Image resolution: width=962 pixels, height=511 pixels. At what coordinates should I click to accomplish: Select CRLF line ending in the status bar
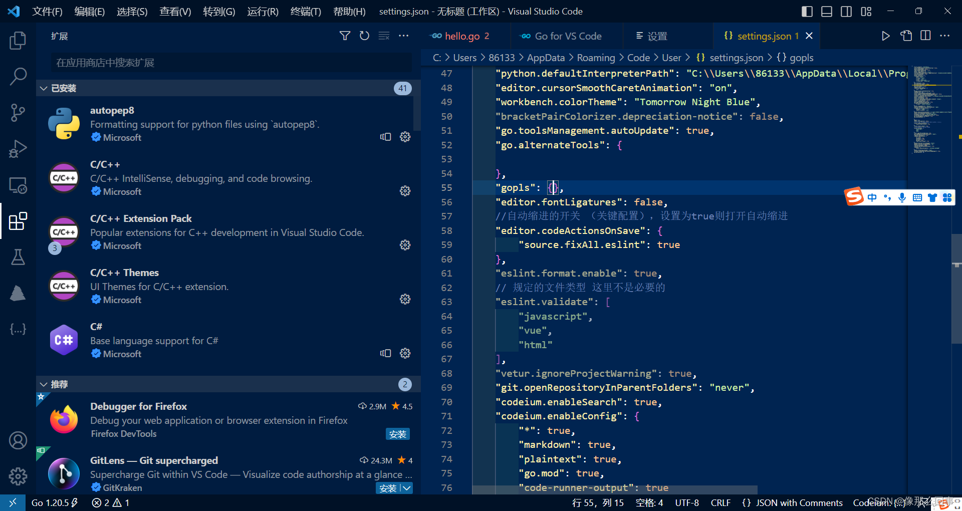coord(720,502)
